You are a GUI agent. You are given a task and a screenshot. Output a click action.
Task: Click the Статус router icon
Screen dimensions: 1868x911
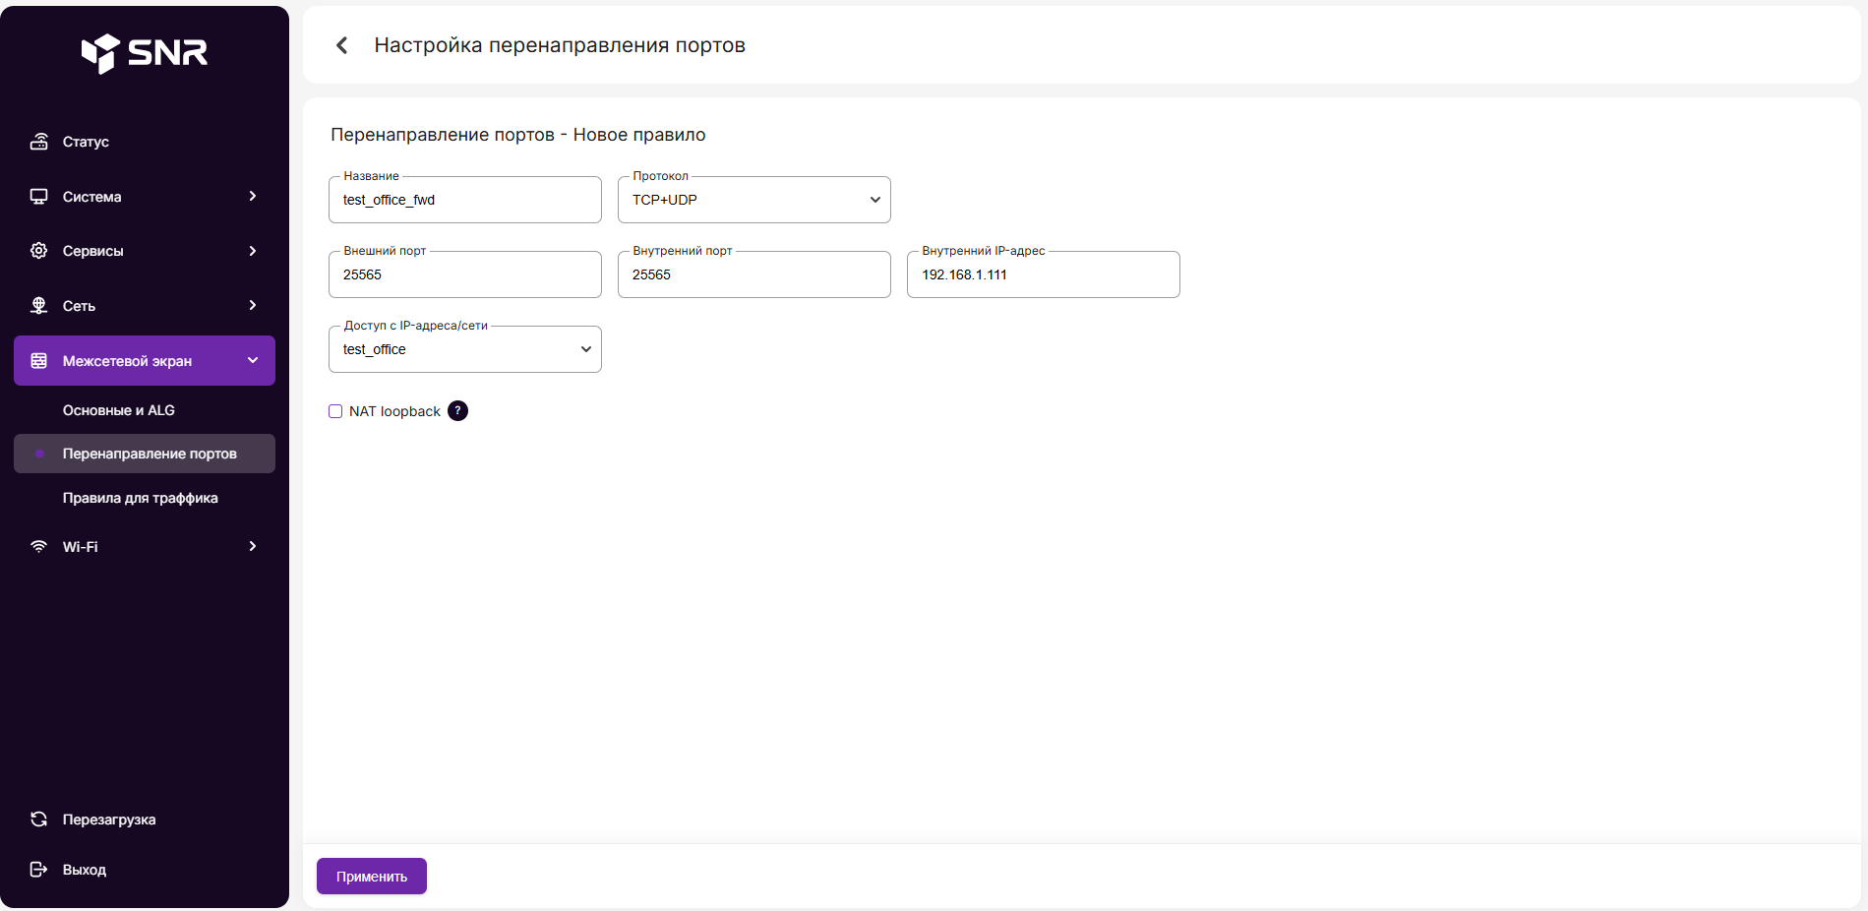tap(39, 142)
